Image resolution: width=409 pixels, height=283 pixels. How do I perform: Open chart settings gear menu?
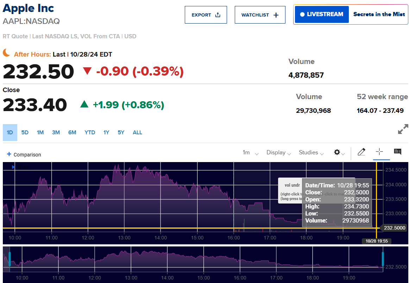point(339,153)
